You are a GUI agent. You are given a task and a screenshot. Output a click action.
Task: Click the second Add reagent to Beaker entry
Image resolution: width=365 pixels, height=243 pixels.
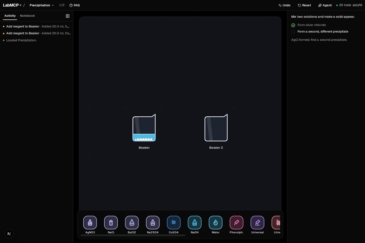tap(37, 33)
